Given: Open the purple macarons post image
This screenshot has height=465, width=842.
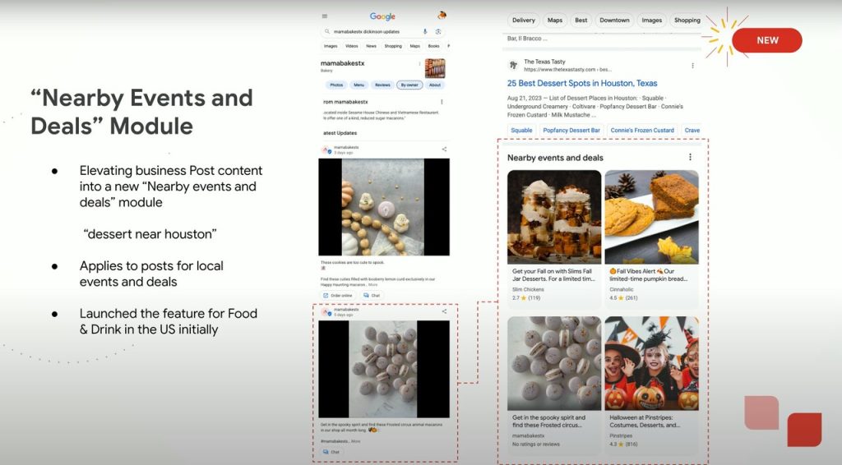Looking at the screenshot, I should 384,370.
